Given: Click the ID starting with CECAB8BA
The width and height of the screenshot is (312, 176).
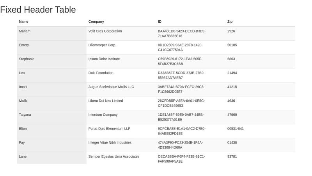Looking at the screenshot, I should (x=191, y=158).
